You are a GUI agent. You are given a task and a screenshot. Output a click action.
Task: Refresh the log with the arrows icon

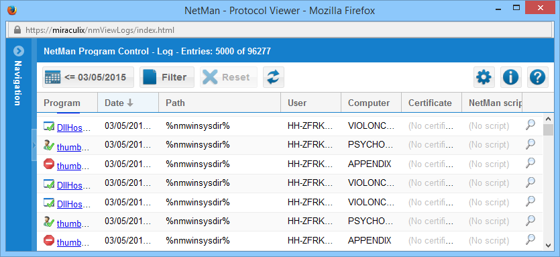(x=274, y=77)
